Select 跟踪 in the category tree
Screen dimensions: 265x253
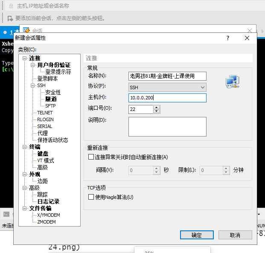click(42, 195)
